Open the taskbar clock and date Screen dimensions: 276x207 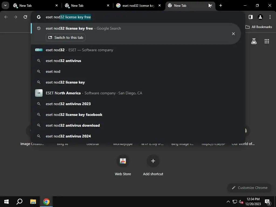[x=253, y=202]
